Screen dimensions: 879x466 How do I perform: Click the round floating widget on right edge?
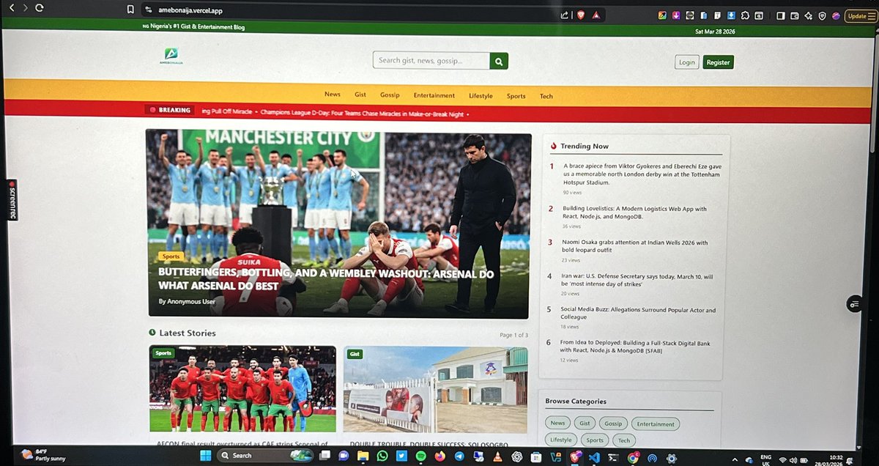pos(854,304)
